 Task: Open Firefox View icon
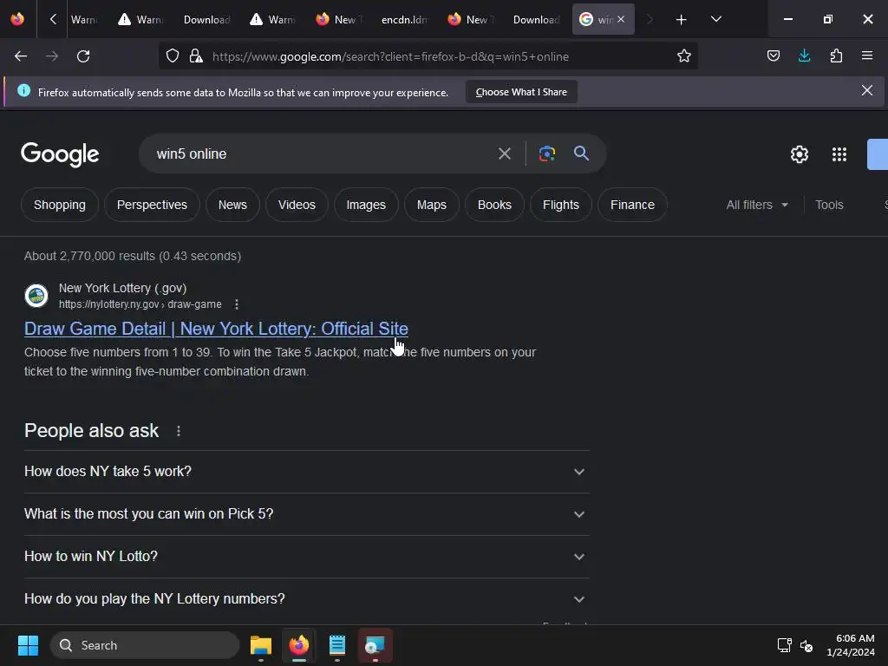coord(17,19)
